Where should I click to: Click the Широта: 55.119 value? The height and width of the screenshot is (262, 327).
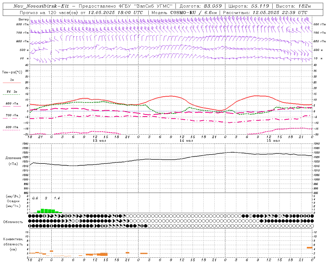249,6
